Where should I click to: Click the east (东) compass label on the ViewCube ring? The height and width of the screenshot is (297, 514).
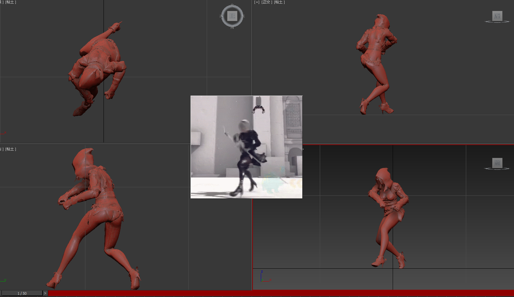[x=243, y=16]
